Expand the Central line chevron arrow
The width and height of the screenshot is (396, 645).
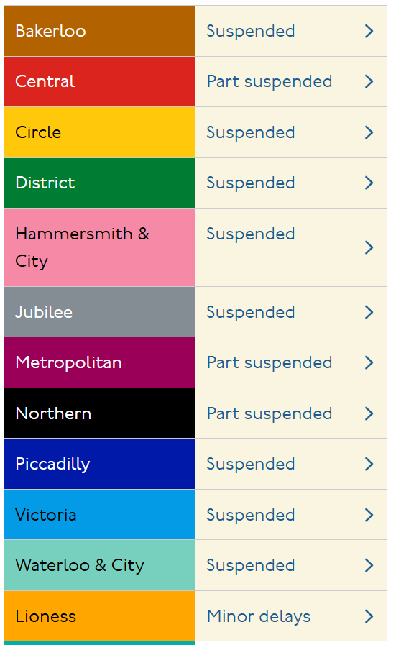click(x=369, y=81)
